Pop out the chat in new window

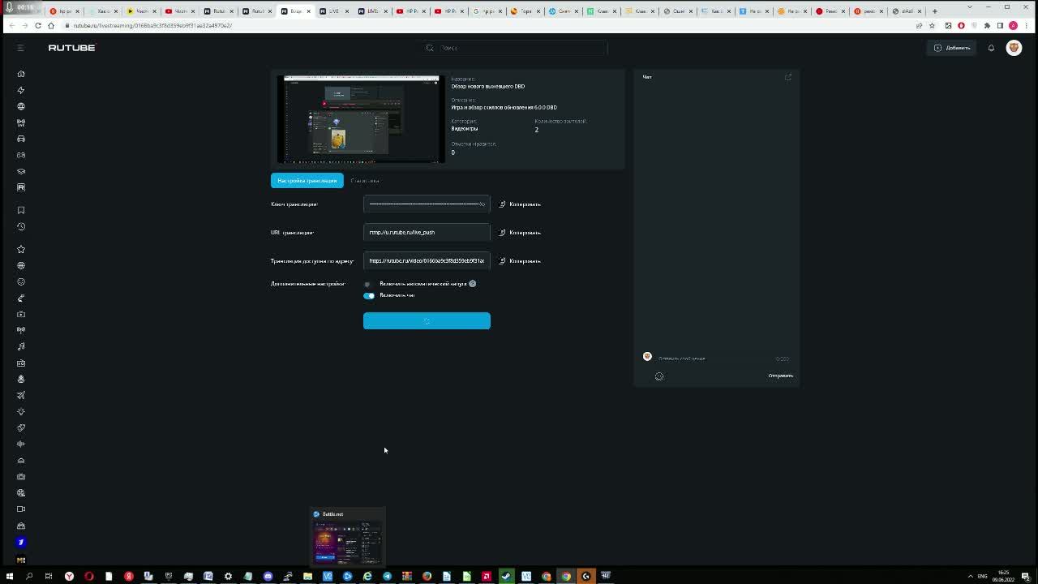(x=787, y=77)
